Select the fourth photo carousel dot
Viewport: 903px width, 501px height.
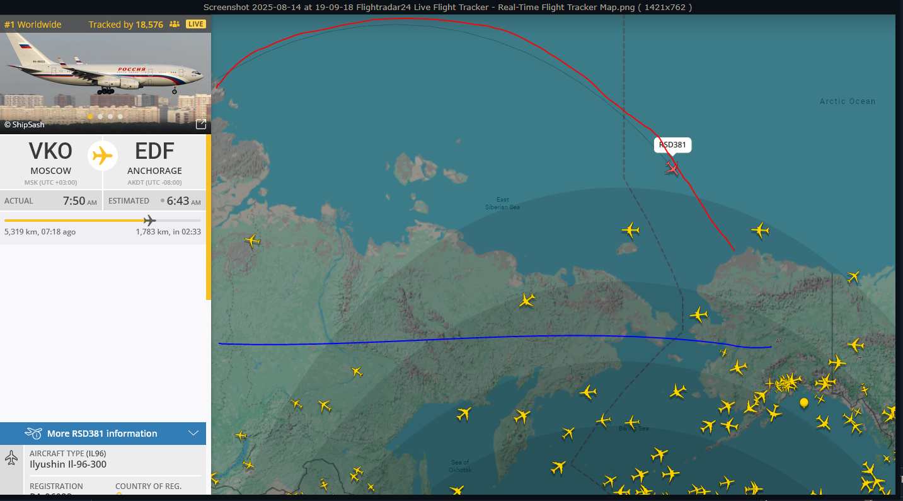click(120, 117)
